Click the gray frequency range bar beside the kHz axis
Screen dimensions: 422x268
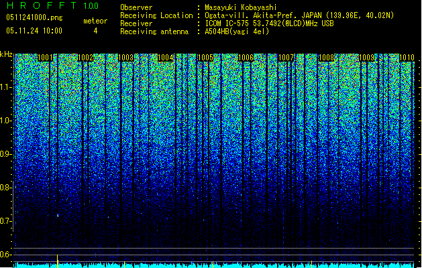(13, 206)
